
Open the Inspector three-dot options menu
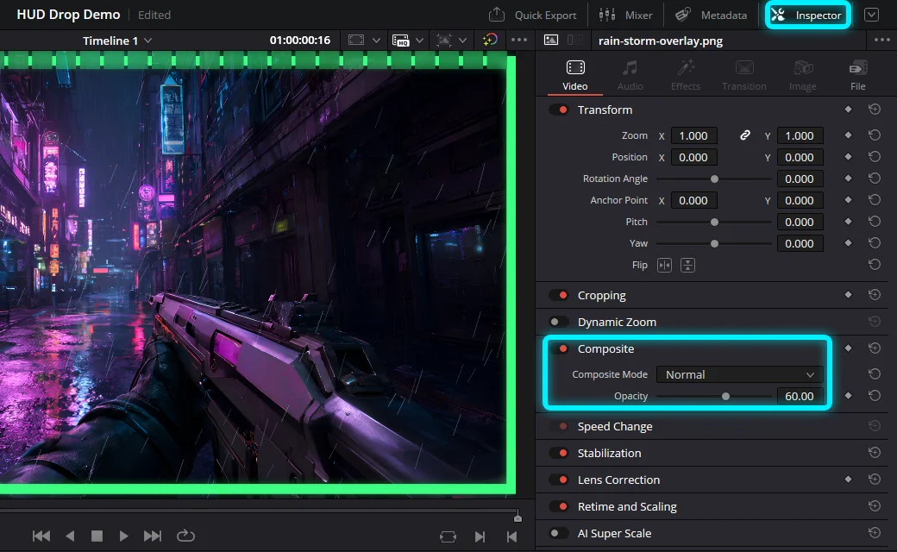[x=882, y=40]
